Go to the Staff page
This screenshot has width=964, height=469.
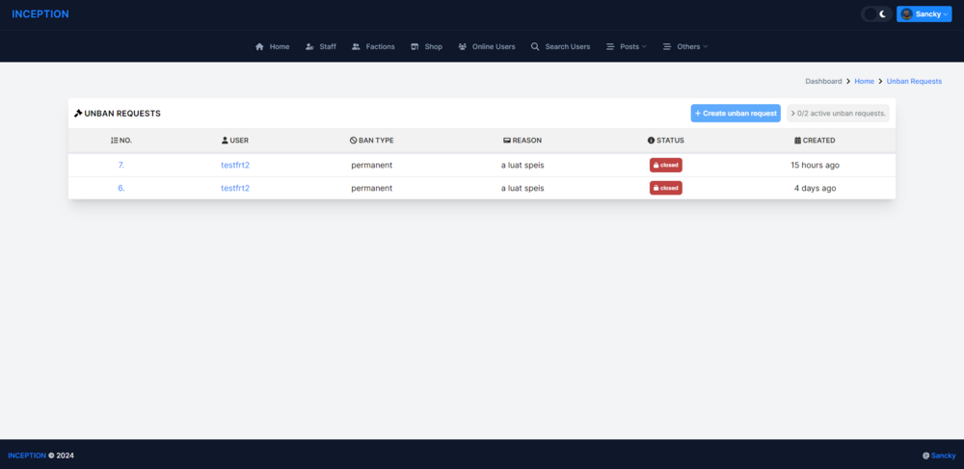321,46
